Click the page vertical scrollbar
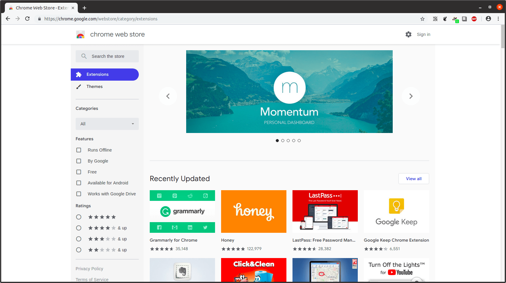Screen dimensions: 506x283 click(503, 37)
